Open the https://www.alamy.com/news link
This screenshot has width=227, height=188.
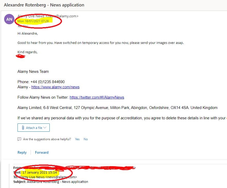pyautogui.click(x=55, y=87)
